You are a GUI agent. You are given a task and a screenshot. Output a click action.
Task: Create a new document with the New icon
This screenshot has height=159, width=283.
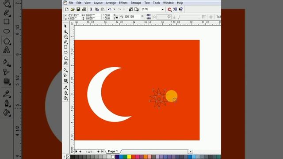click(67, 9)
